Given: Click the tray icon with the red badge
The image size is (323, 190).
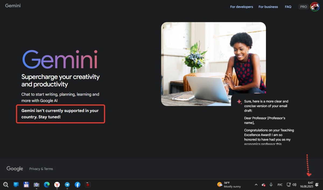Looking at the screenshot, I should (264, 185).
